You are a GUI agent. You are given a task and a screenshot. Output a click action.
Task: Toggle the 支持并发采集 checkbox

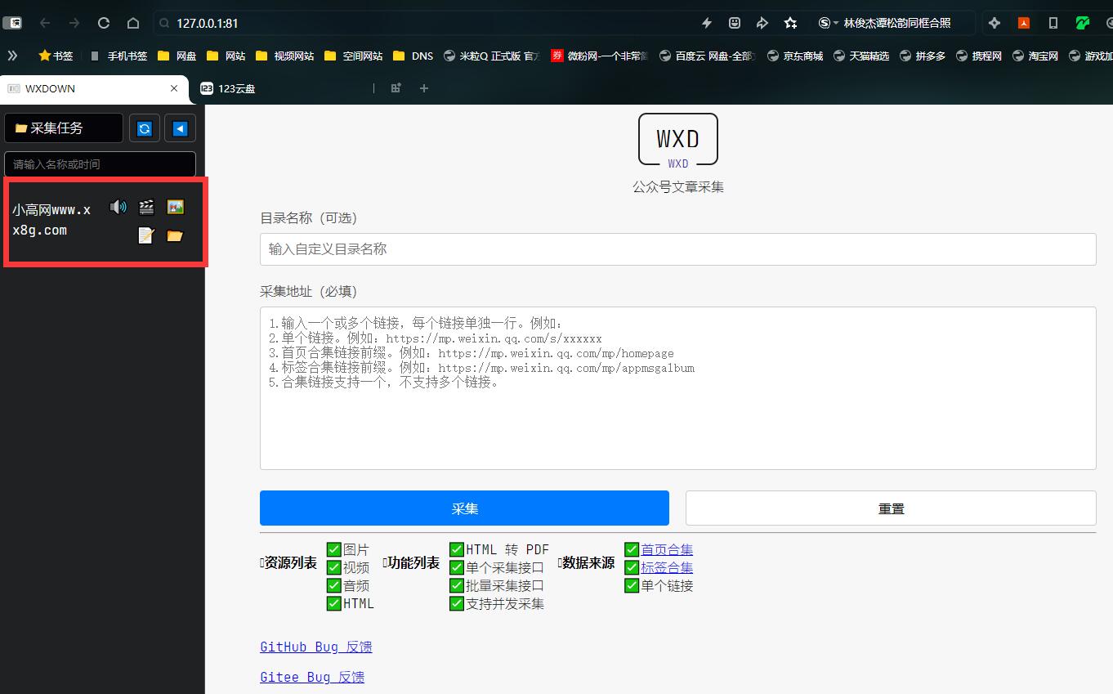coord(457,603)
